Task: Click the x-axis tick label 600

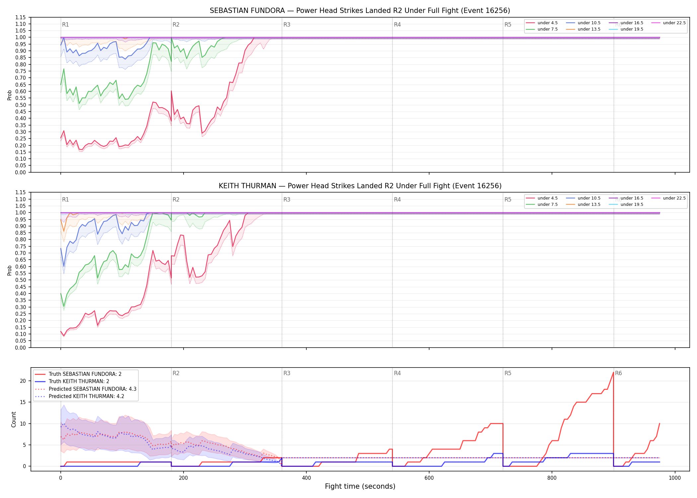Action: point(429,478)
